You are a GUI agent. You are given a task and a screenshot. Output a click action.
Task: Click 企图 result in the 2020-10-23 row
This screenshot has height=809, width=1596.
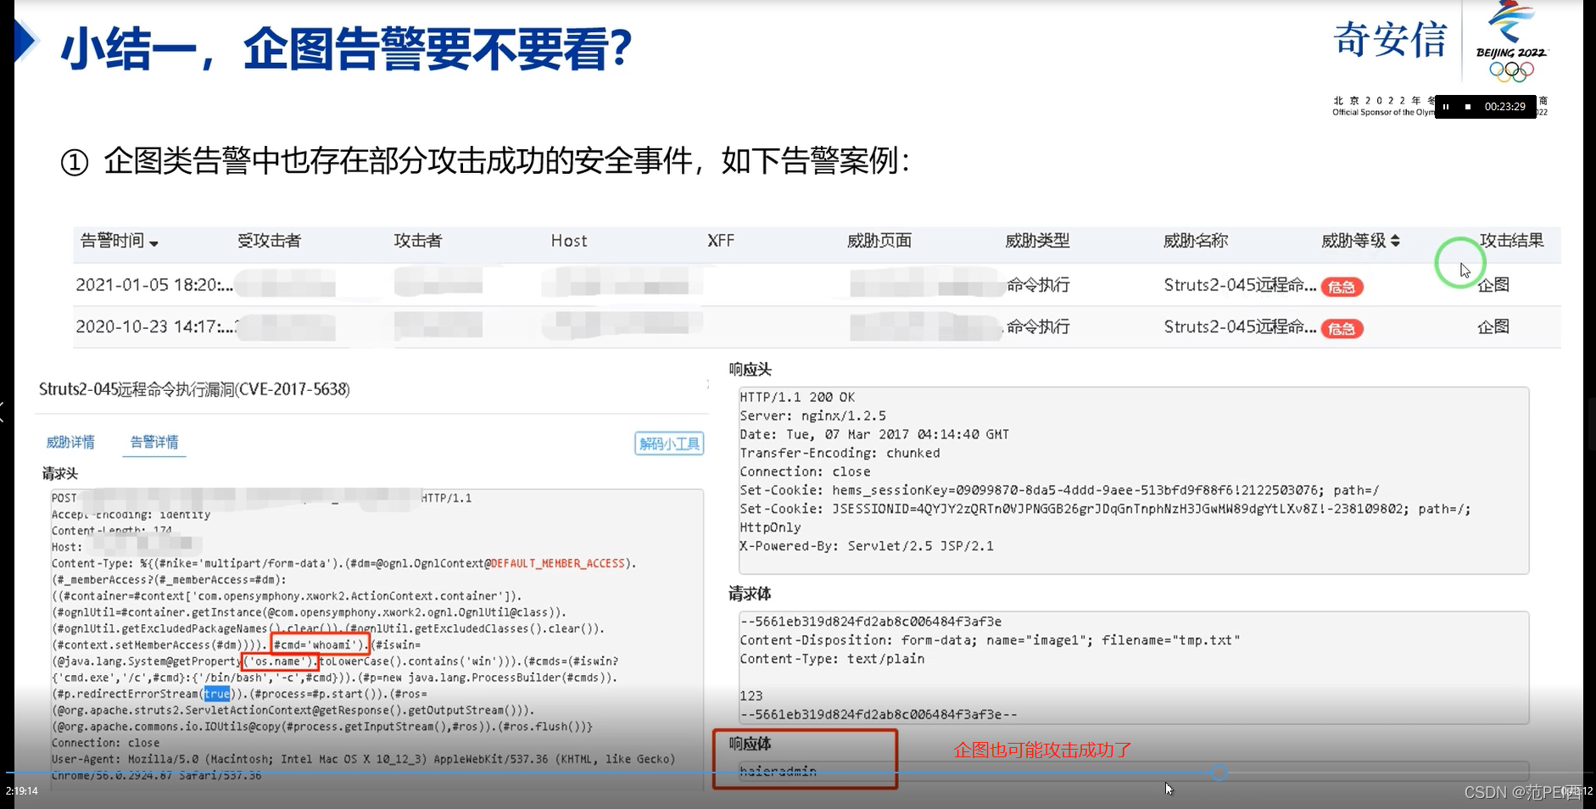tap(1493, 326)
